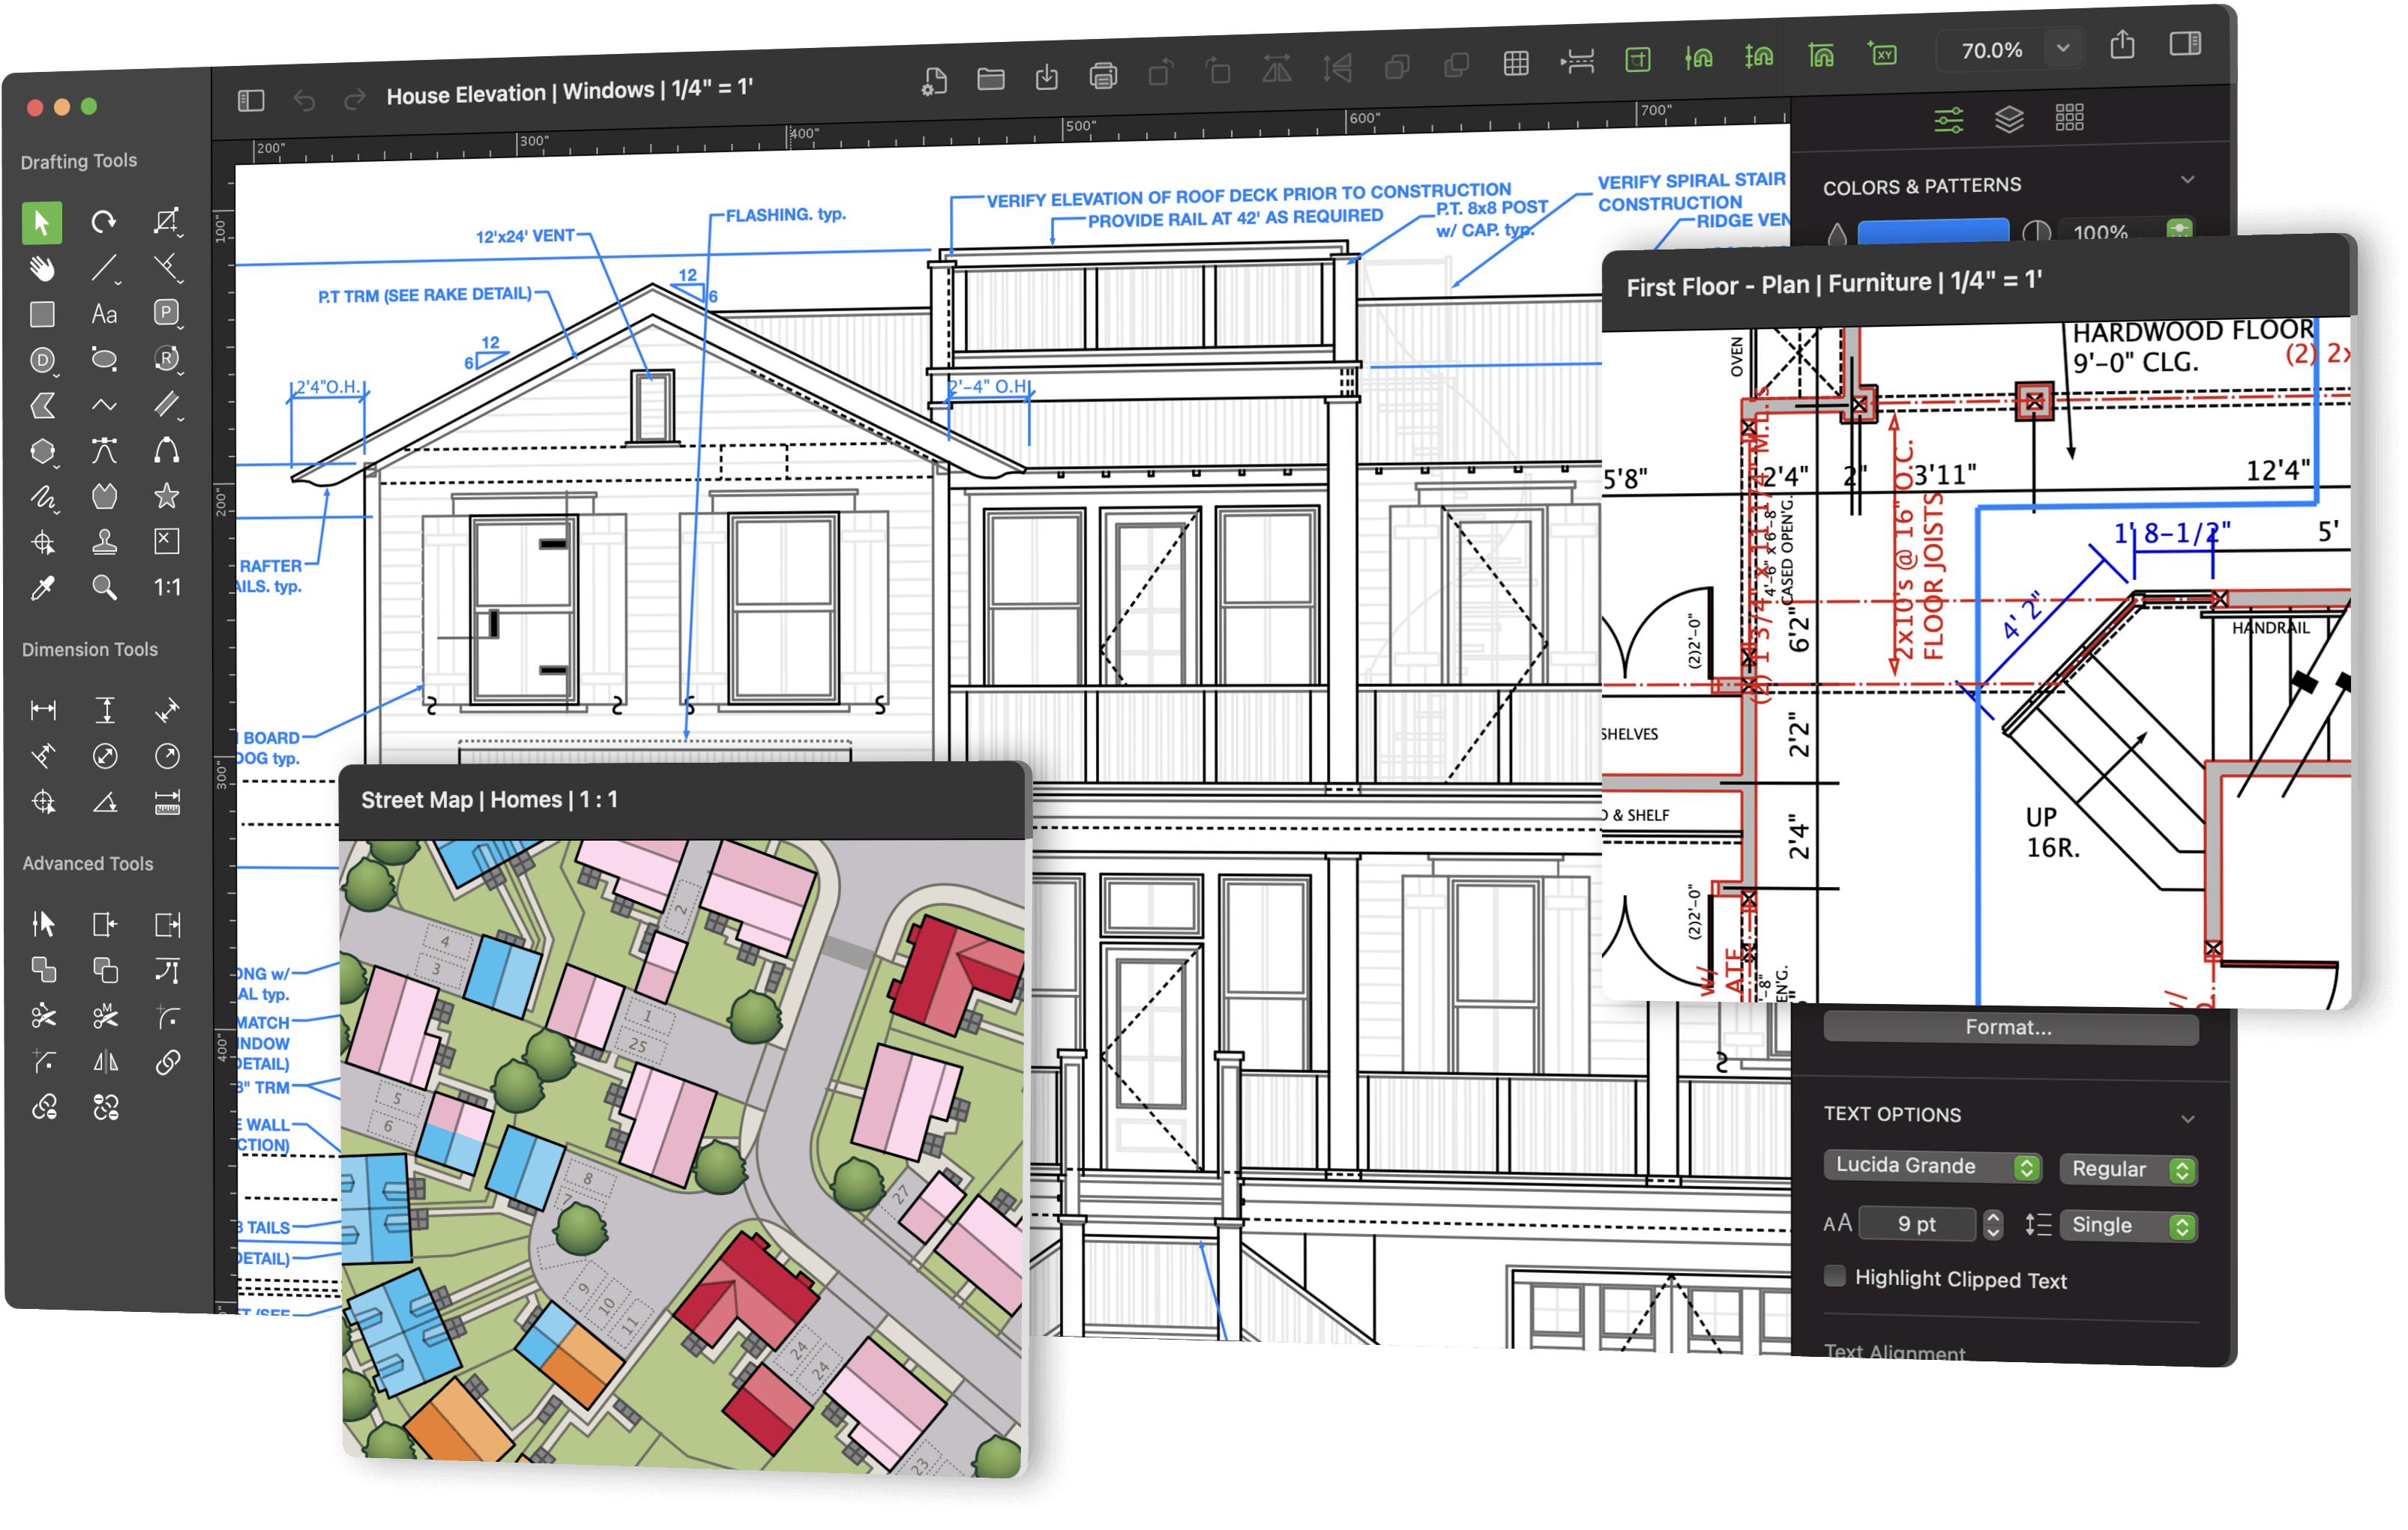
Task: Pick the Text tool (Aa)
Action: (104, 314)
